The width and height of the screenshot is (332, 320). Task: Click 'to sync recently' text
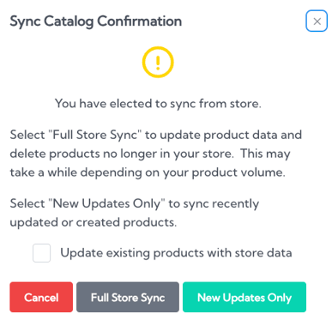point(214,203)
